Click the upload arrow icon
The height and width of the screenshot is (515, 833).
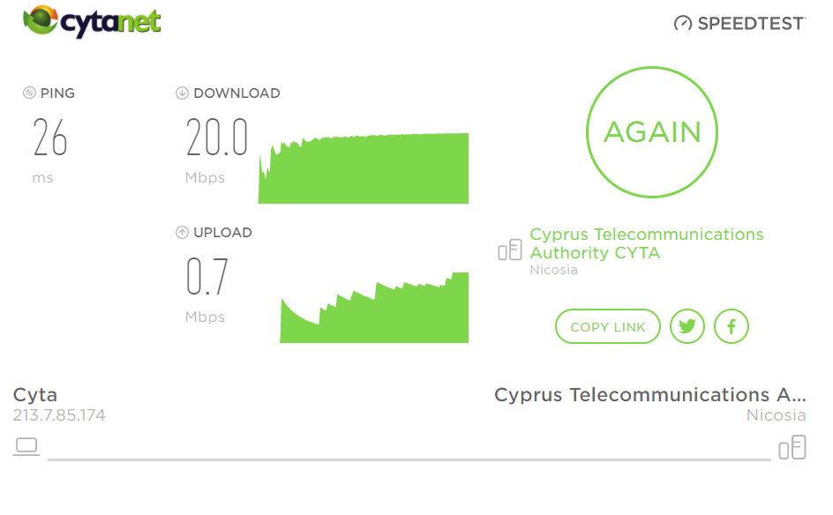click(x=182, y=233)
